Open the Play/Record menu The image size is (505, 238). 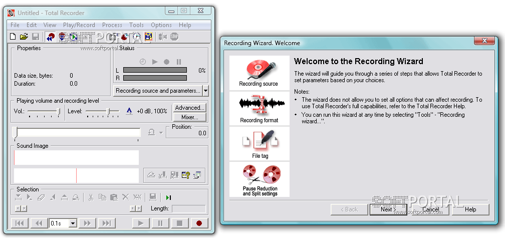[x=79, y=25]
